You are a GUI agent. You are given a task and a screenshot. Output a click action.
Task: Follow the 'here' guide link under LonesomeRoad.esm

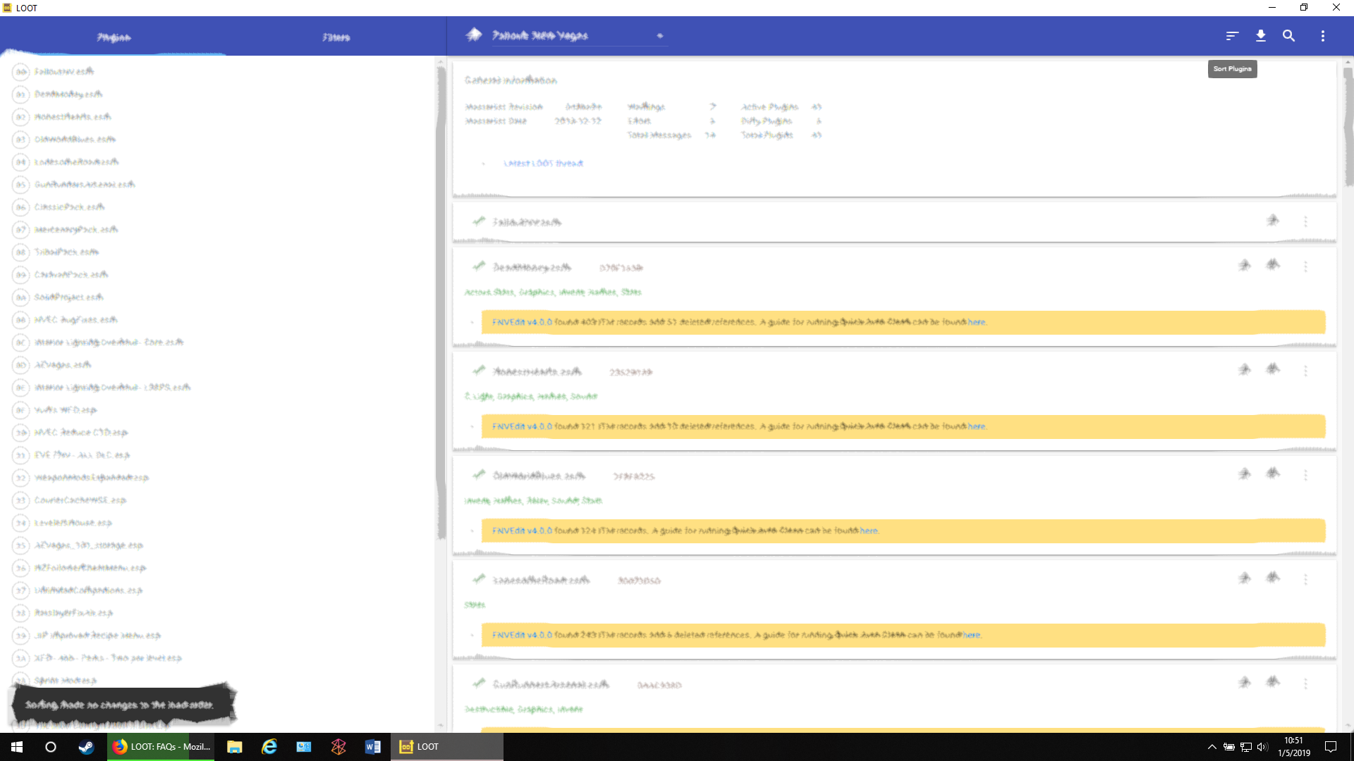pos(972,635)
